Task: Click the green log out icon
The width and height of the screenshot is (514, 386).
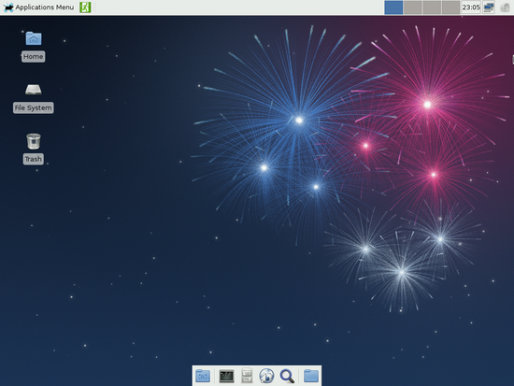Action: [x=85, y=7]
